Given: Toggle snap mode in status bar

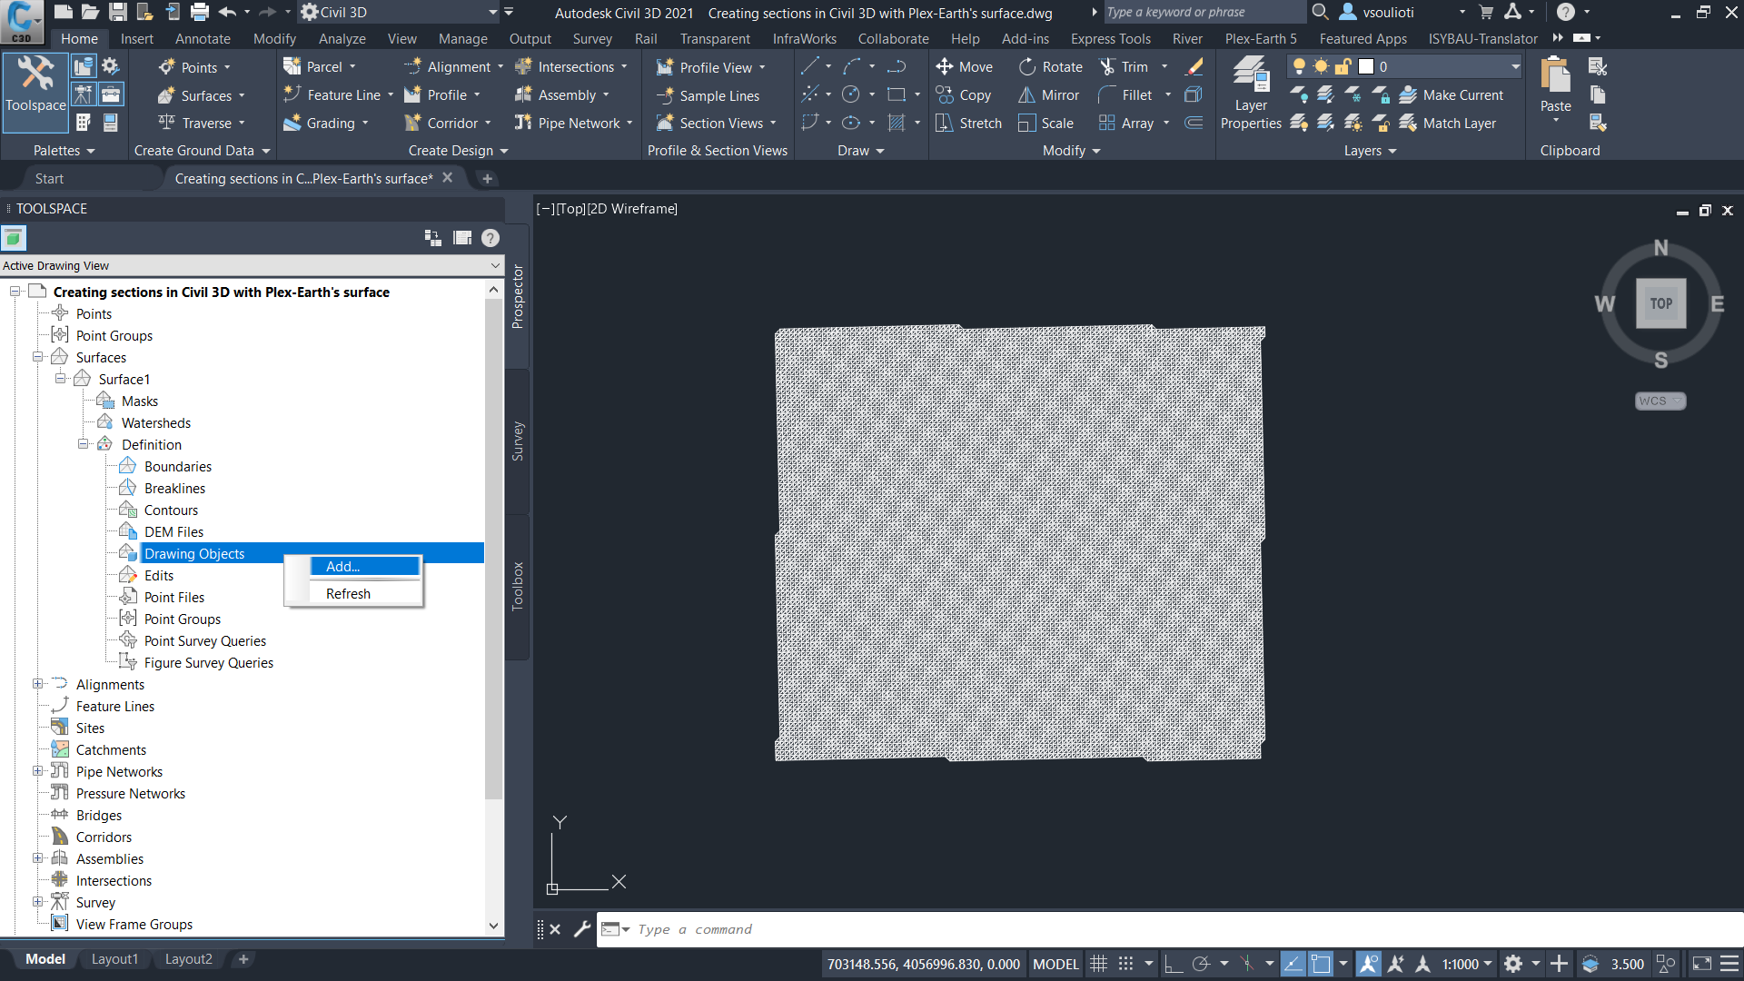Looking at the screenshot, I should pyautogui.click(x=1126, y=964).
